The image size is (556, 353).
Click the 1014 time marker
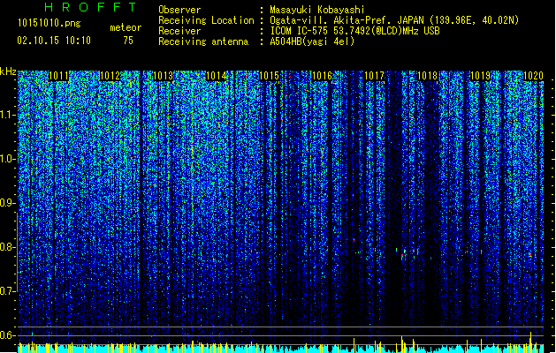[x=217, y=76]
